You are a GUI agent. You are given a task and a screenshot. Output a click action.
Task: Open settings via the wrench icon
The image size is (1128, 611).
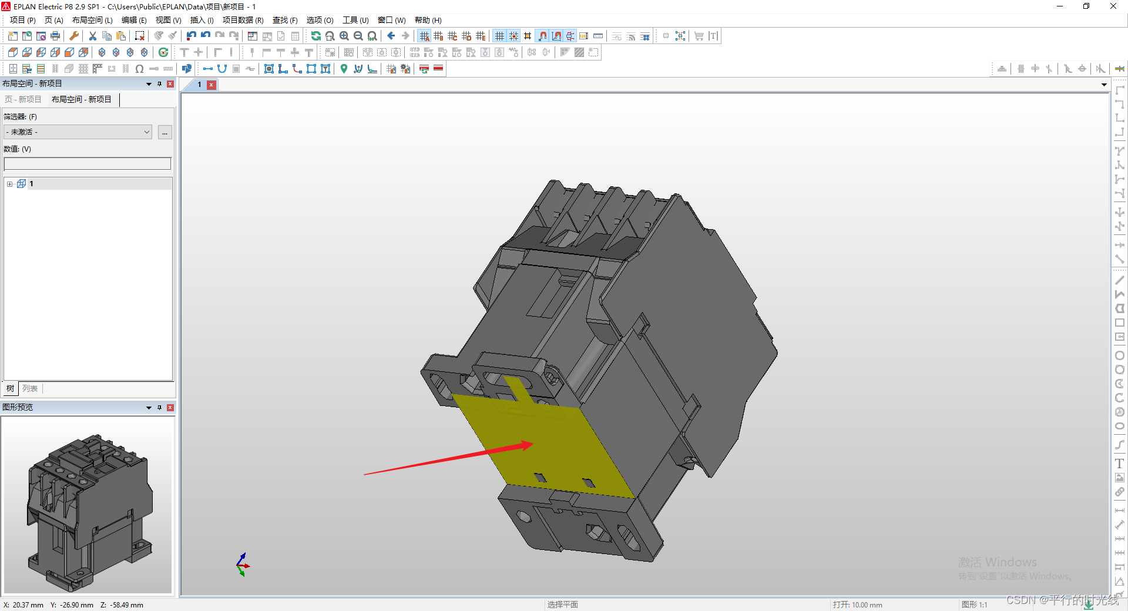tap(73, 36)
